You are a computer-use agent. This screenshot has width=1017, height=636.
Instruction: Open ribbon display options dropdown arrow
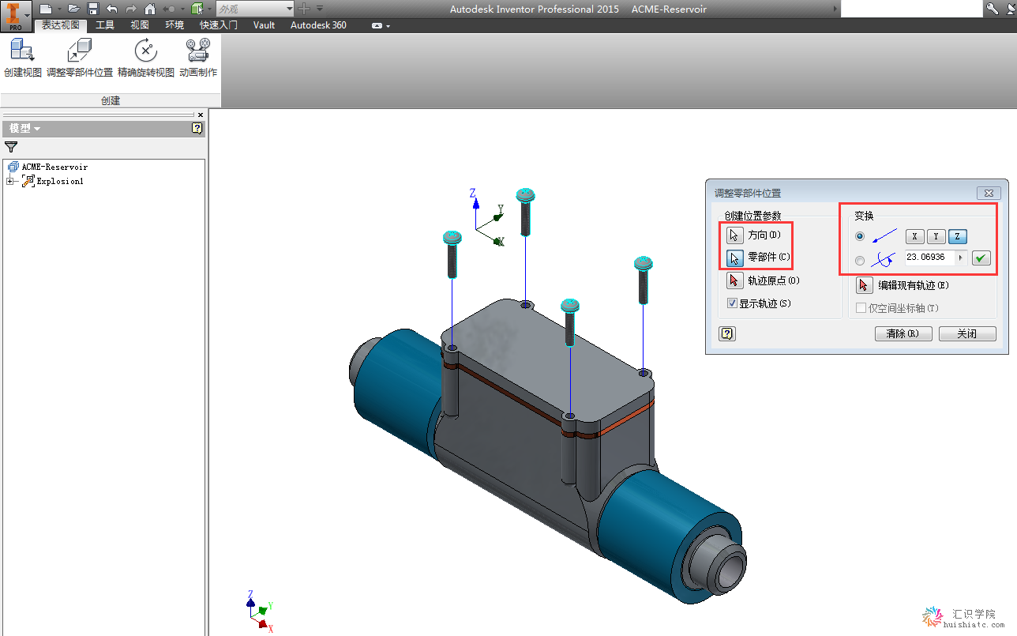coord(388,26)
